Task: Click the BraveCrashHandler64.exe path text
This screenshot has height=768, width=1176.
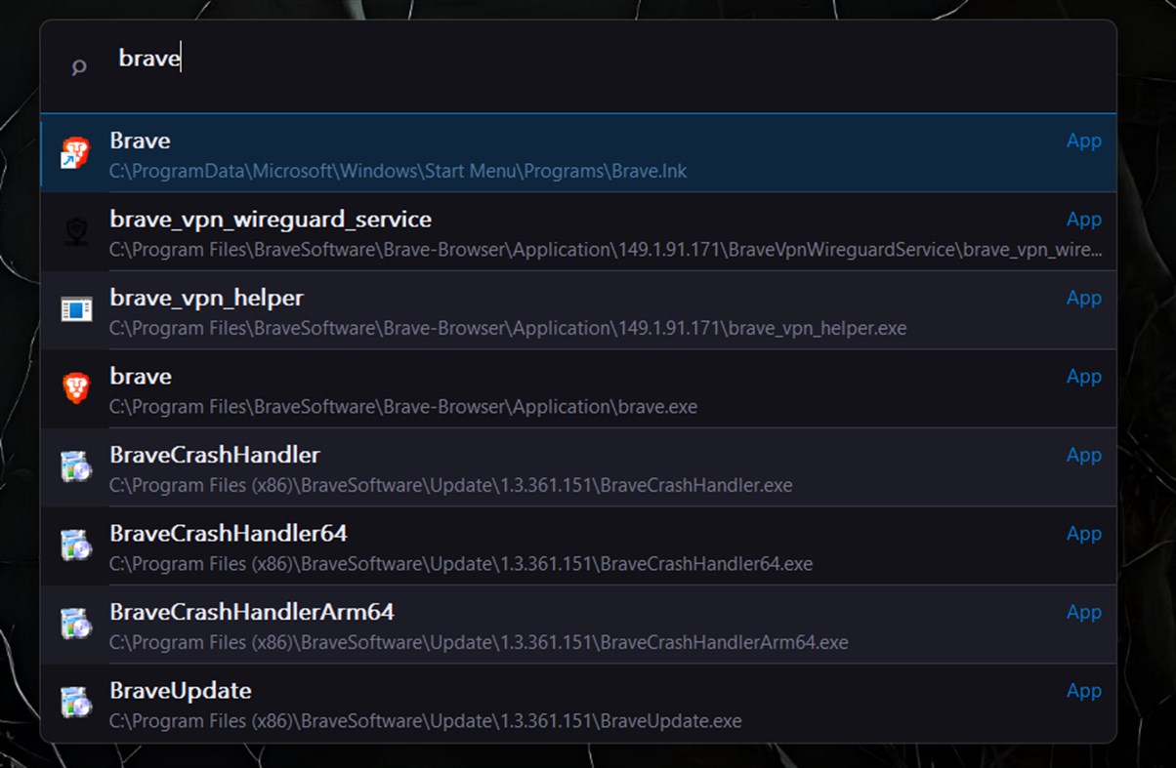Action: (460, 564)
